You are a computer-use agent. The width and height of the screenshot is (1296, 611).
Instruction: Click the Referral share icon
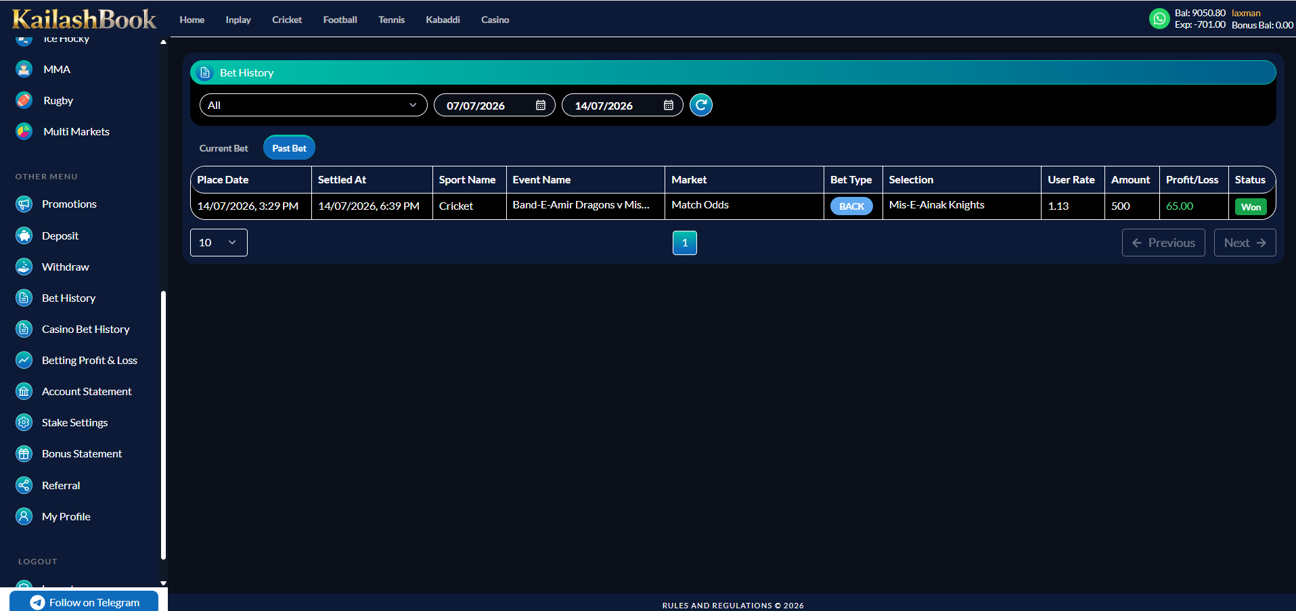(x=24, y=485)
